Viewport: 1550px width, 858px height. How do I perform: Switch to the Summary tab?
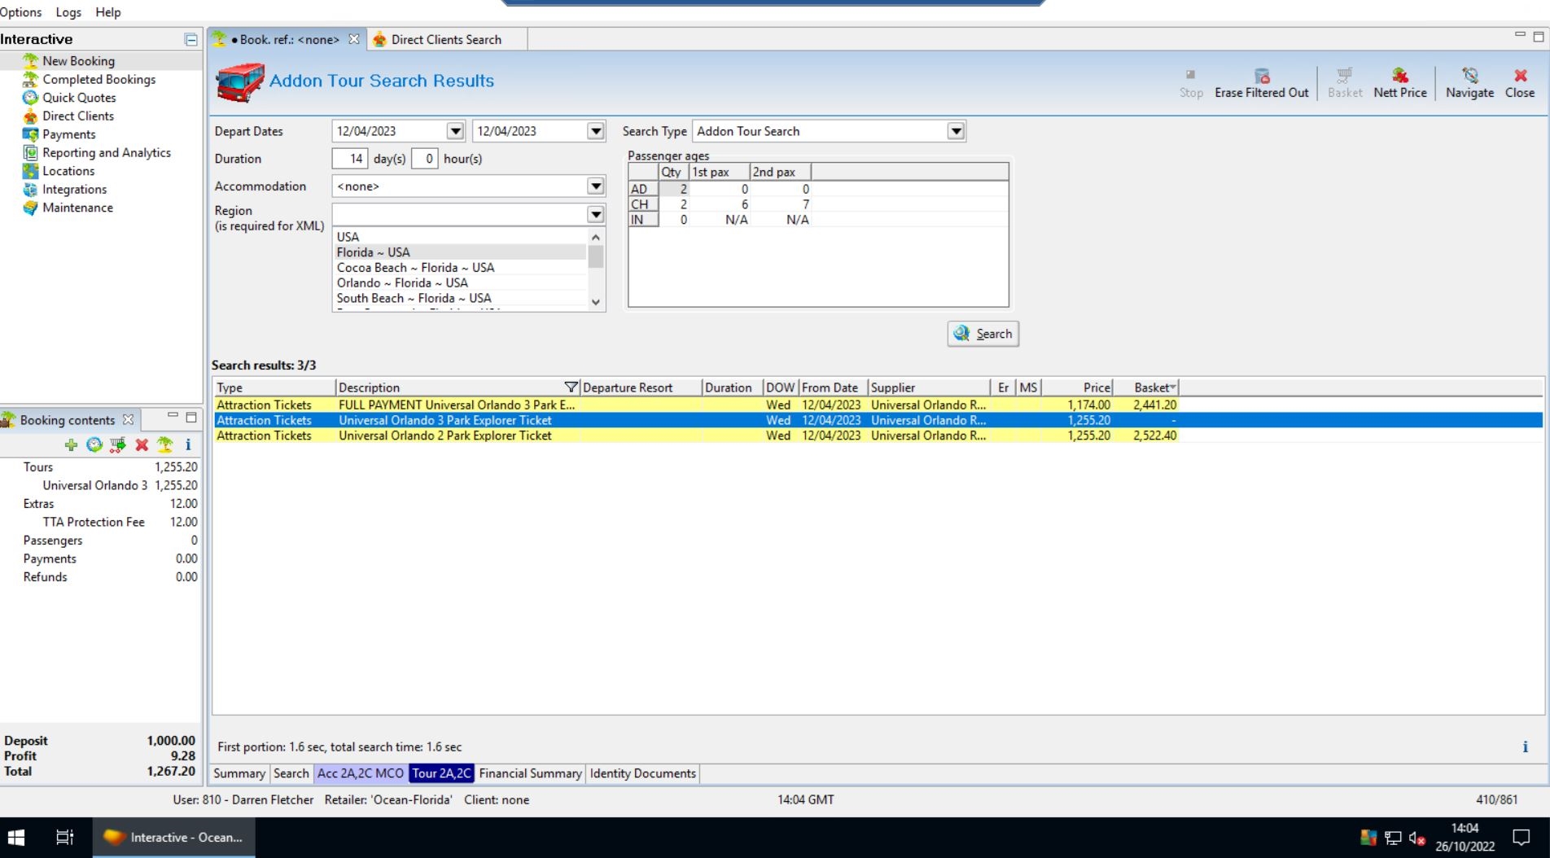[x=239, y=773]
